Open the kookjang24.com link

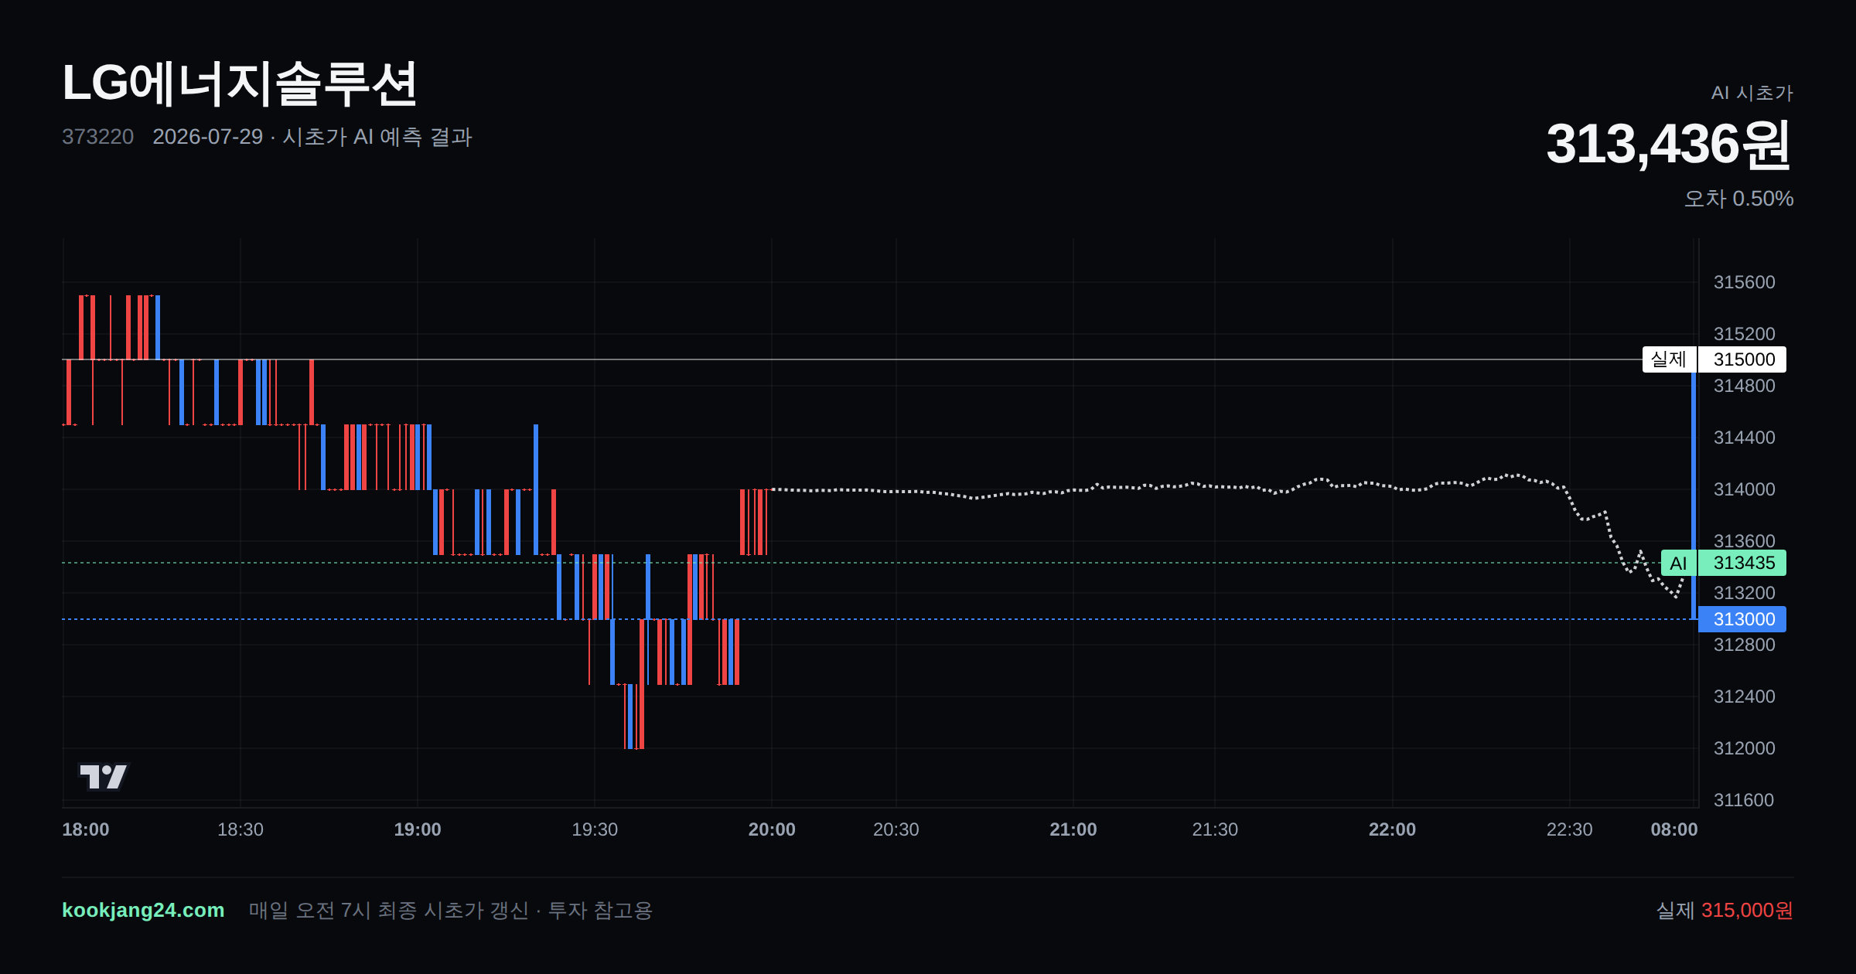click(x=143, y=910)
